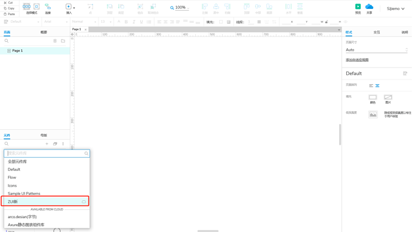Image resolution: width=412 pixels, height=232 pixels.
Task: Click the Align Bottom toolbar icon
Action: pyautogui.click(x=269, y=7)
